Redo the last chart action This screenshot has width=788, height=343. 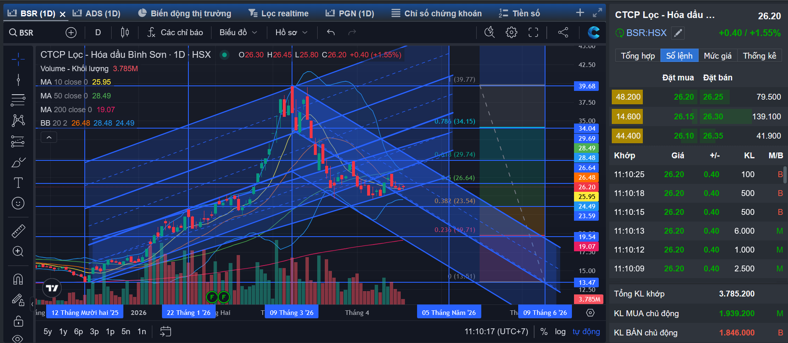point(352,32)
